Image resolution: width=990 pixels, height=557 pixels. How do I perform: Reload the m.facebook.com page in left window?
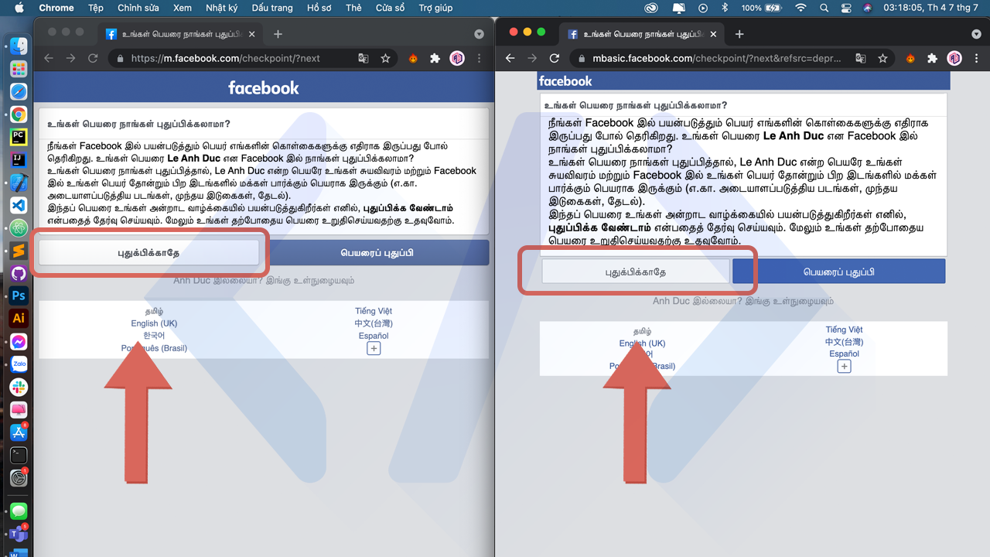coord(93,58)
